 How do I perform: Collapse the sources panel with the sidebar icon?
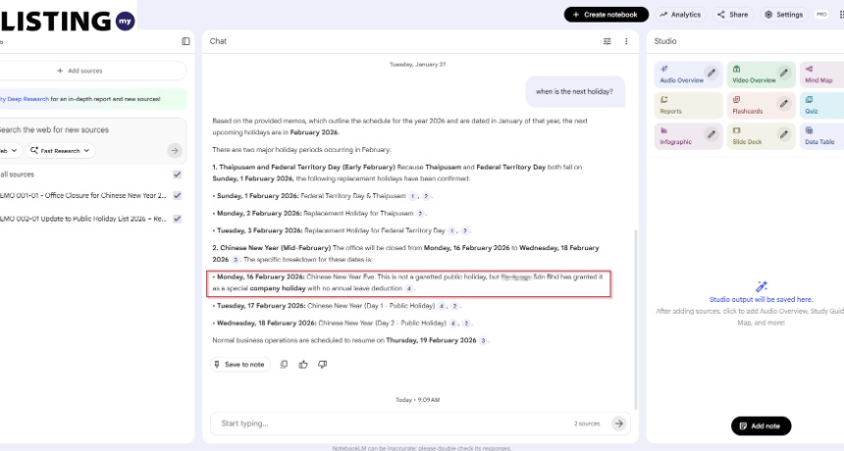pos(185,41)
